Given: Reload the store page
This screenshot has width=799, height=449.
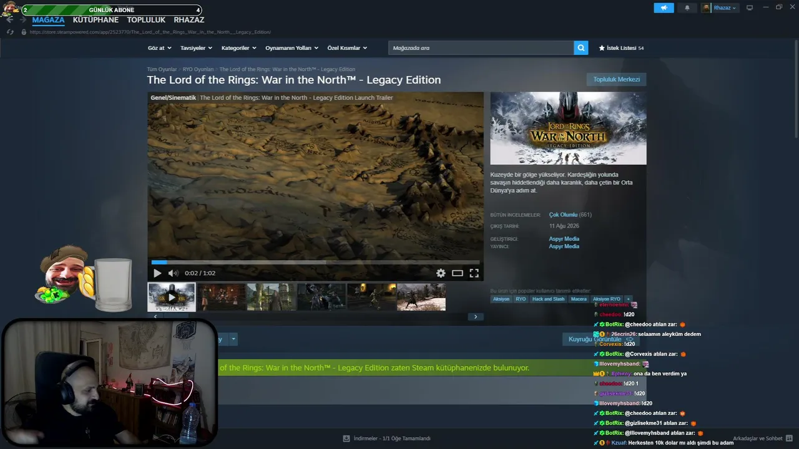Looking at the screenshot, I should (10, 32).
